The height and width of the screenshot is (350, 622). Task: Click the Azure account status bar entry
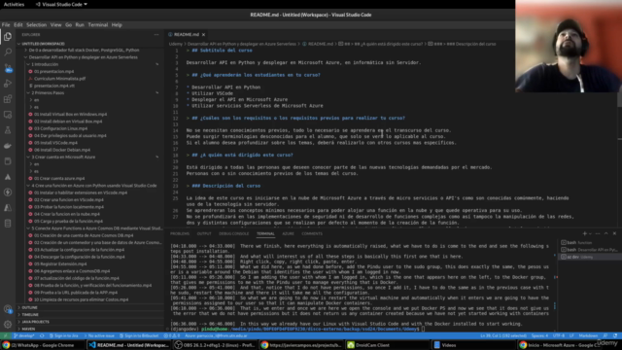(x=216, y=335)
